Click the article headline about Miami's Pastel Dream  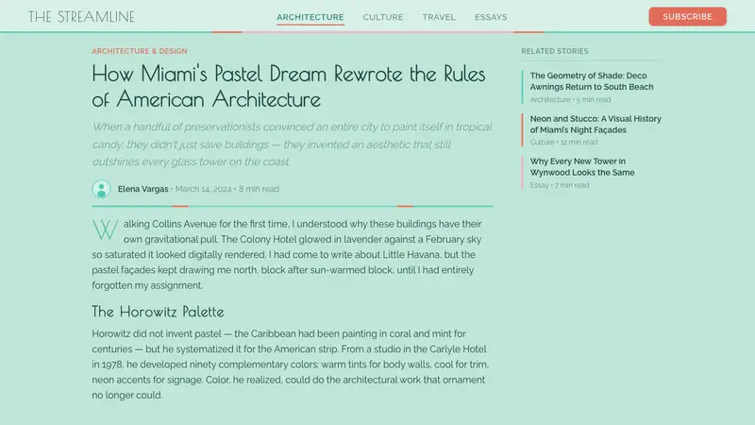pos(289,86)
